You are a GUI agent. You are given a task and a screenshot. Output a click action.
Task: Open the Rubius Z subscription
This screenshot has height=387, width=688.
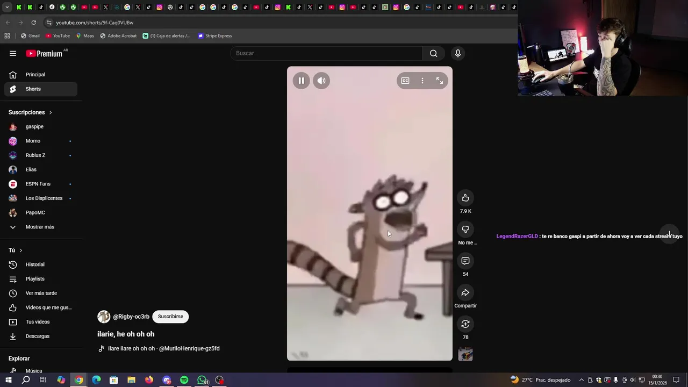point(41,155)
